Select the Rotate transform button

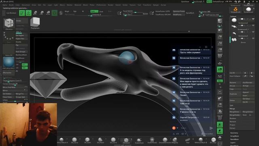click(48, 13)
